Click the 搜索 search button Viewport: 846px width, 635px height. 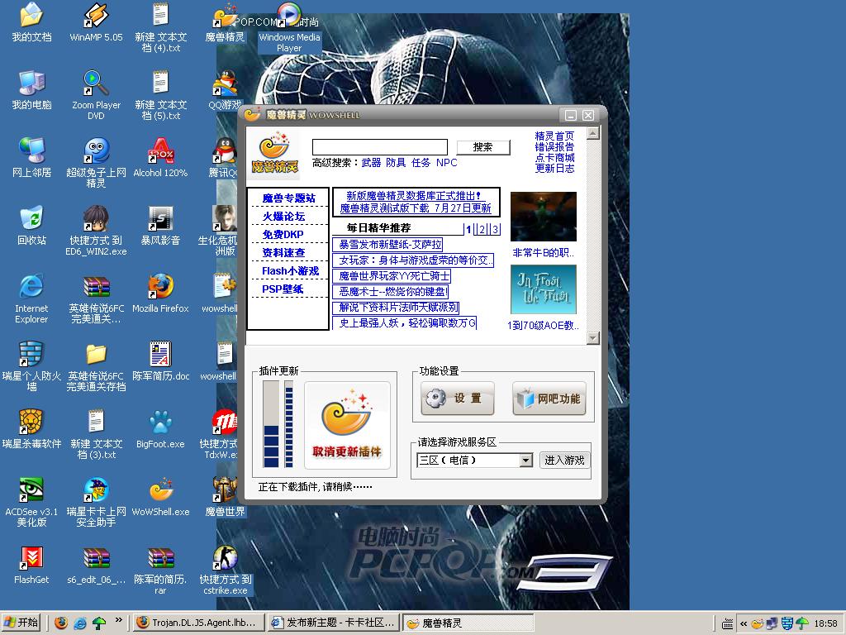tap(483, 147)
